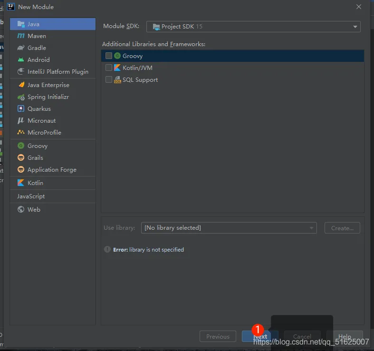Click the IntelliJ logo in title bar
374x351 pixels.
tap(11, 7)
